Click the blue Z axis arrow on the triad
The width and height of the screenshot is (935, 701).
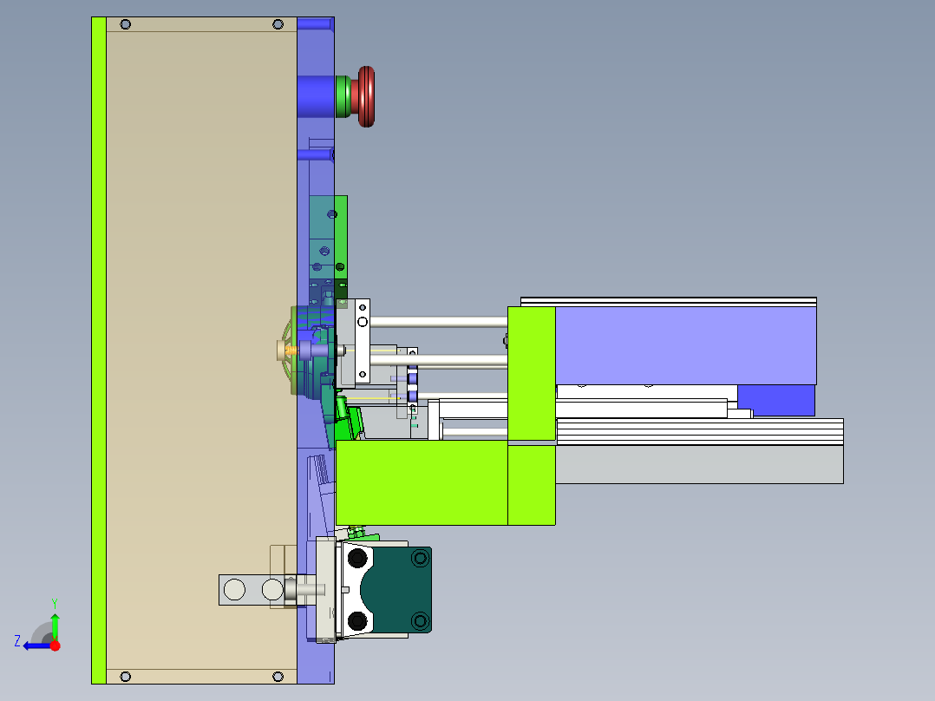(36, 646)
